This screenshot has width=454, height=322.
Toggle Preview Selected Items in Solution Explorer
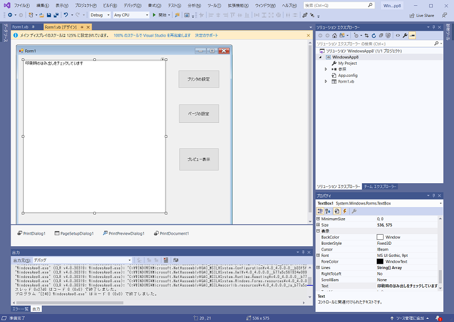pyautogui.click(x=412, y=35)
